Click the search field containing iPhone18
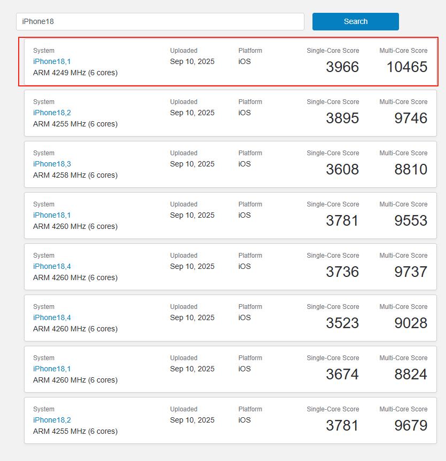Viewport: 446px width, 461px height. (x=160, y=21)
